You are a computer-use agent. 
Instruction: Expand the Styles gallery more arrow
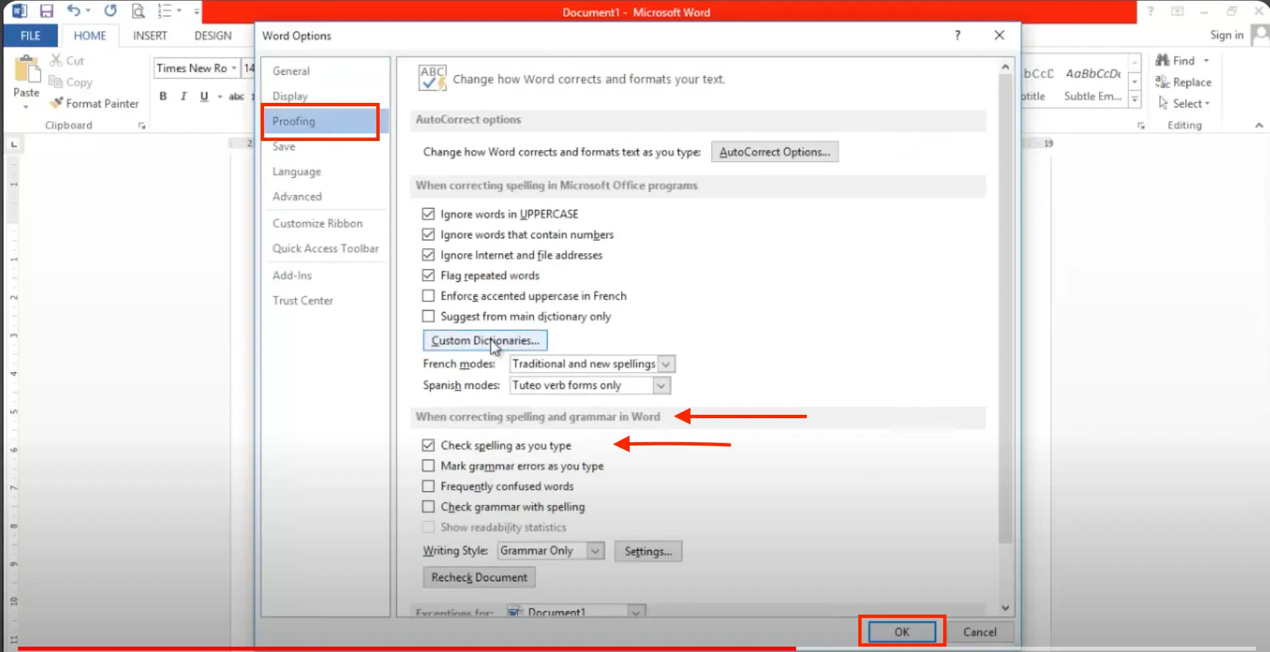point(1134,100)
